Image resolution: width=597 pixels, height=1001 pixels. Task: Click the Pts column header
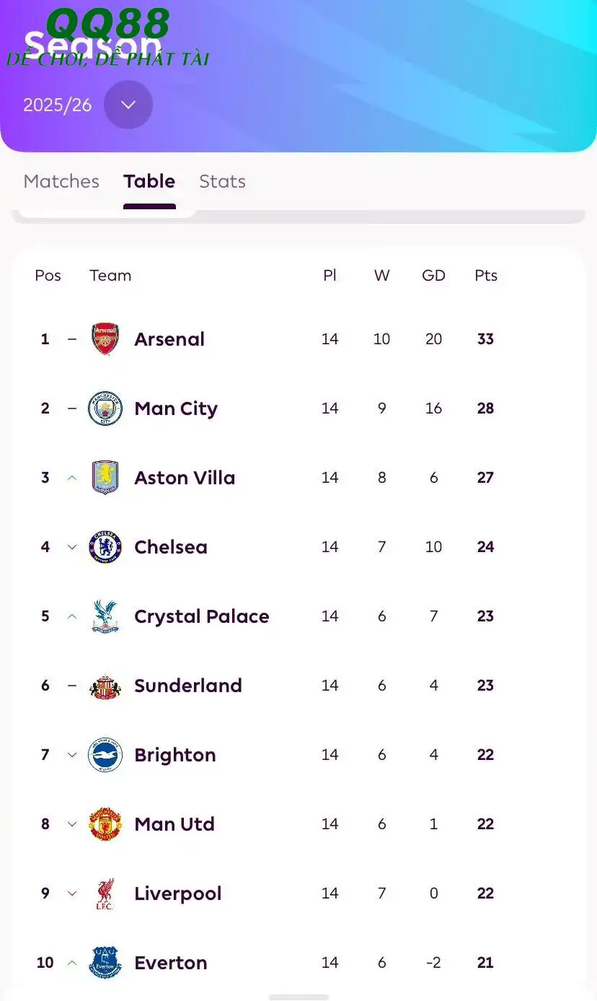click(486, 276)
